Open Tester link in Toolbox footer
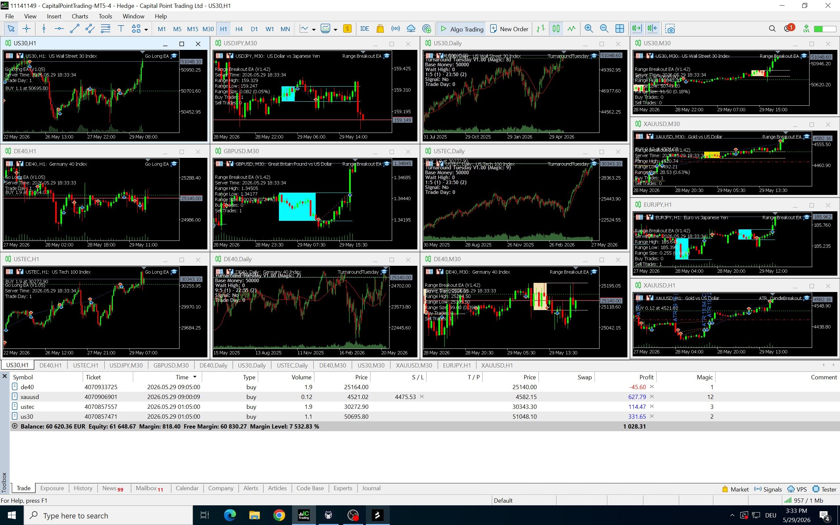The height and width of the screenshot is (525, 840). pos(824,489)
